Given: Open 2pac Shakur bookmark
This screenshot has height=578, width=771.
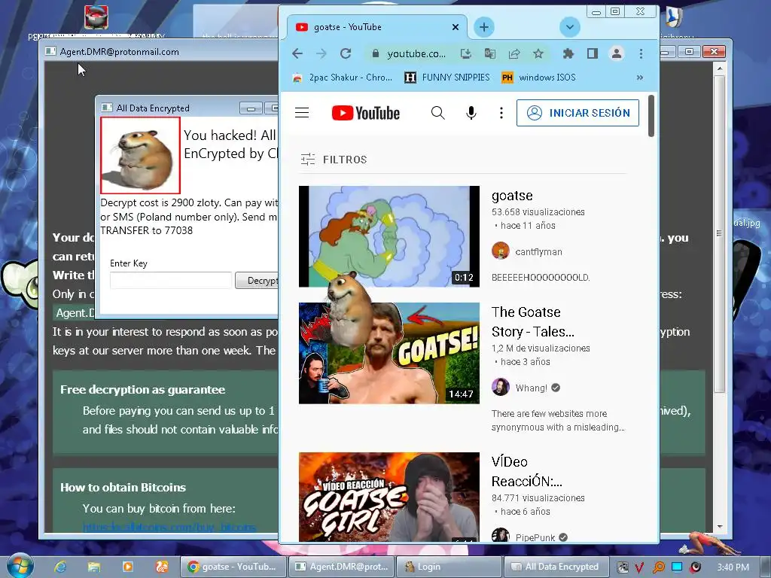Looking at the screenshot, I should click(x=343, y=78).
